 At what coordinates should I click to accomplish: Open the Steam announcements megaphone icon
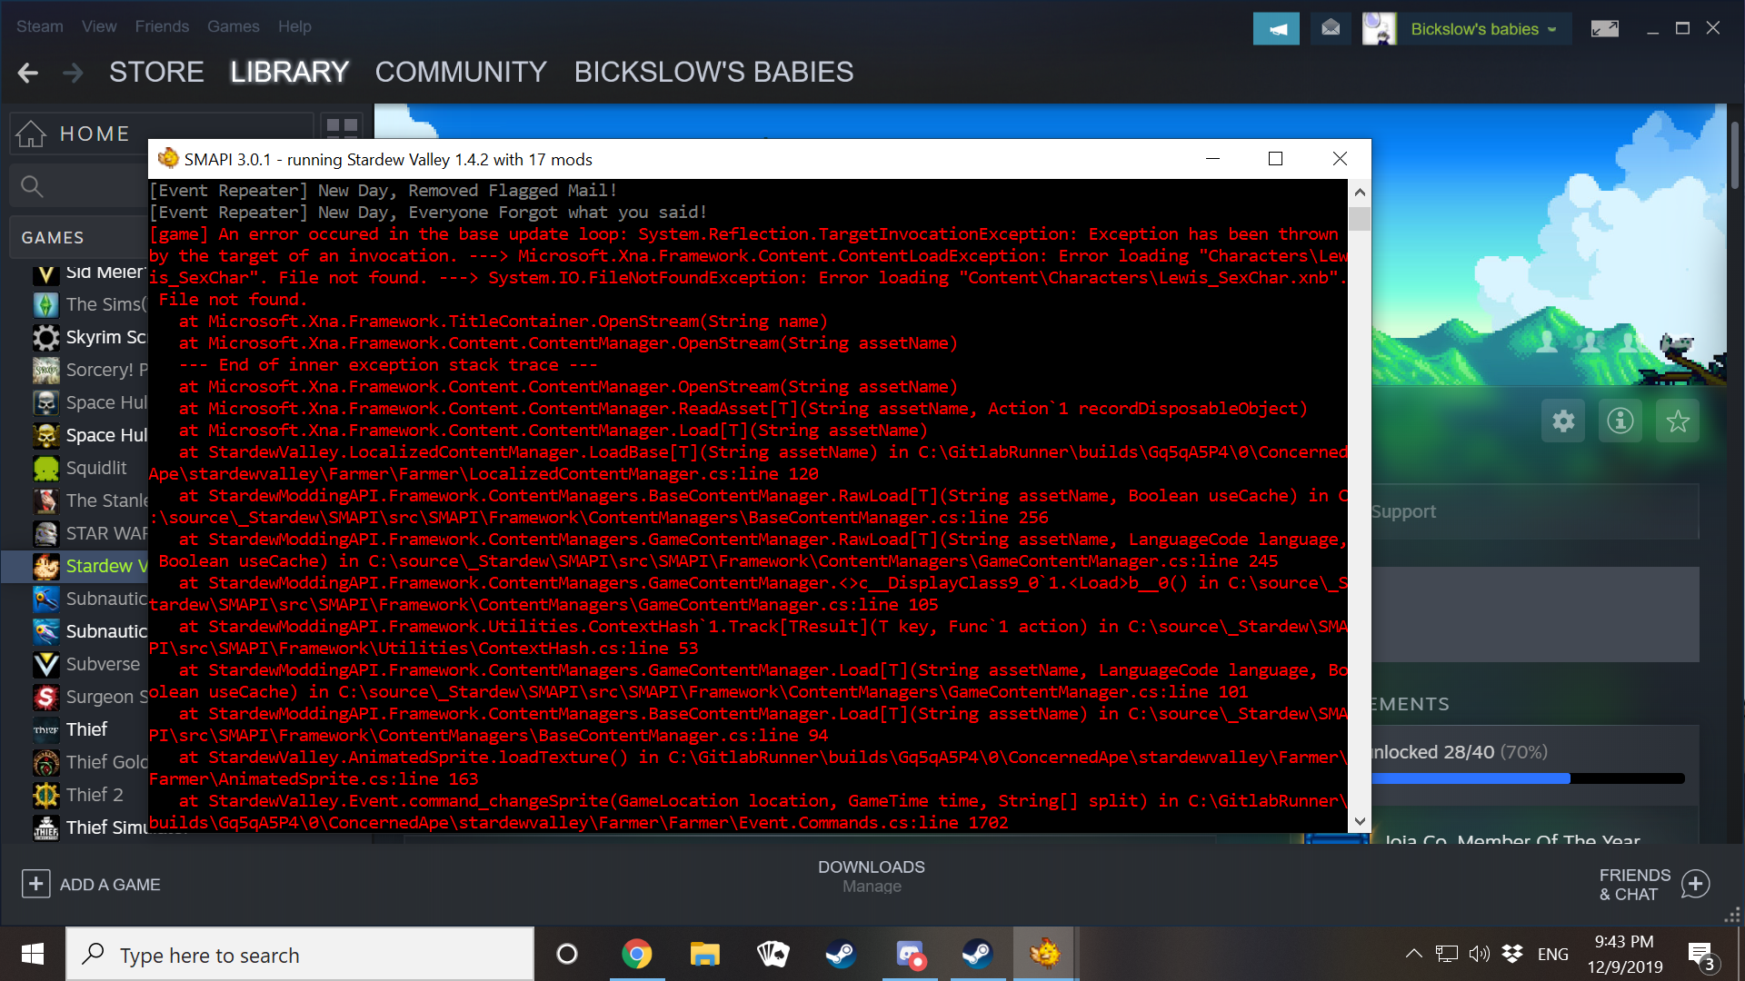coord(1276,29)
